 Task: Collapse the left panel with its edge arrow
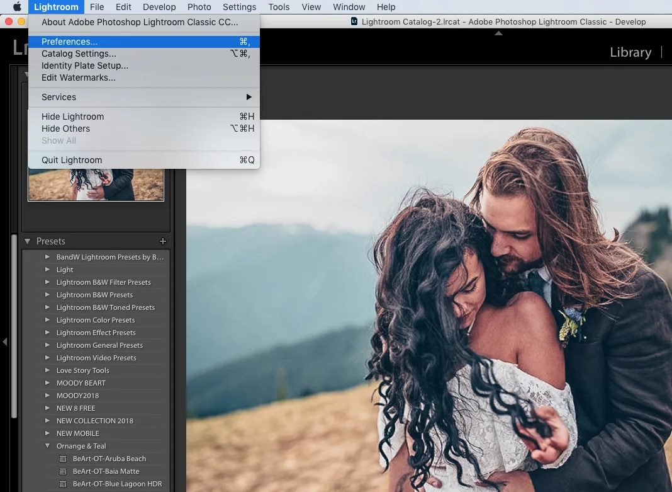[x=5, y=342]
